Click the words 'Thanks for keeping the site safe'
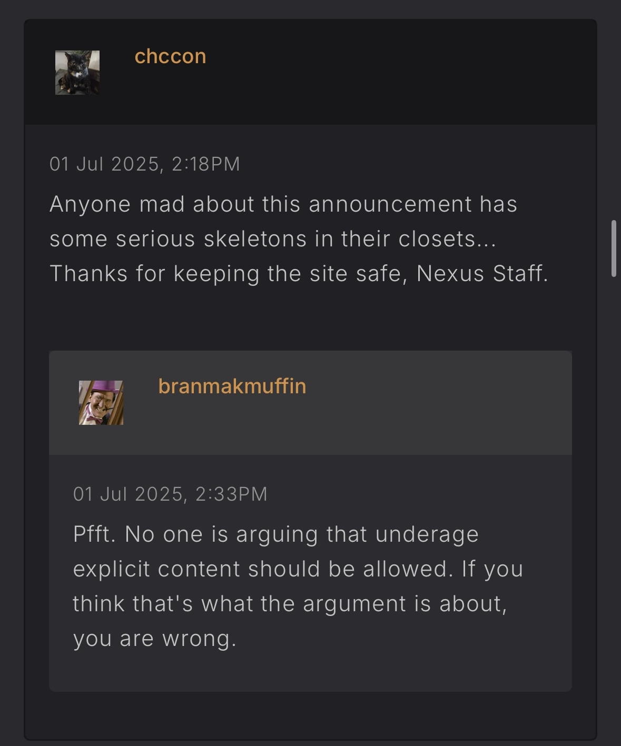 click(225, 274)
